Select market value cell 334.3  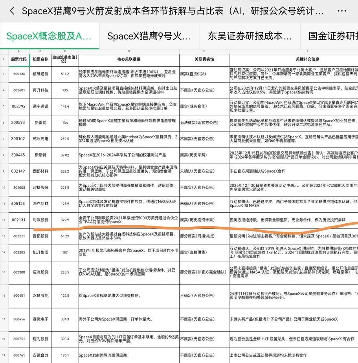coord(65,319)
